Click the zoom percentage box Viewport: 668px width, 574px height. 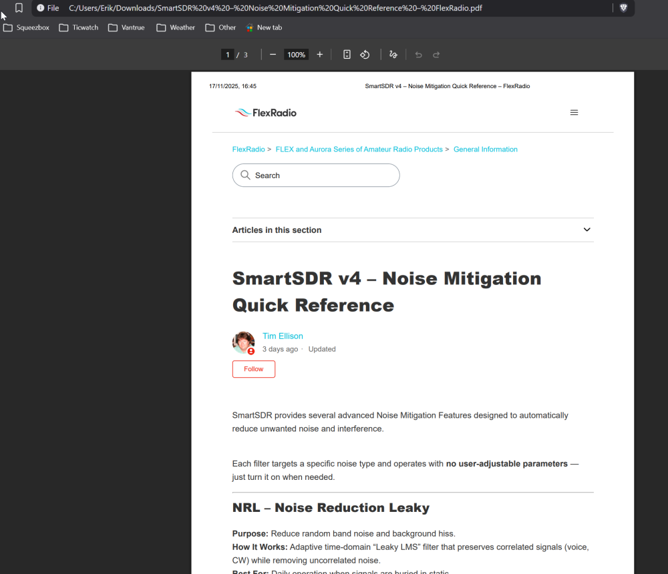point(295,55)
